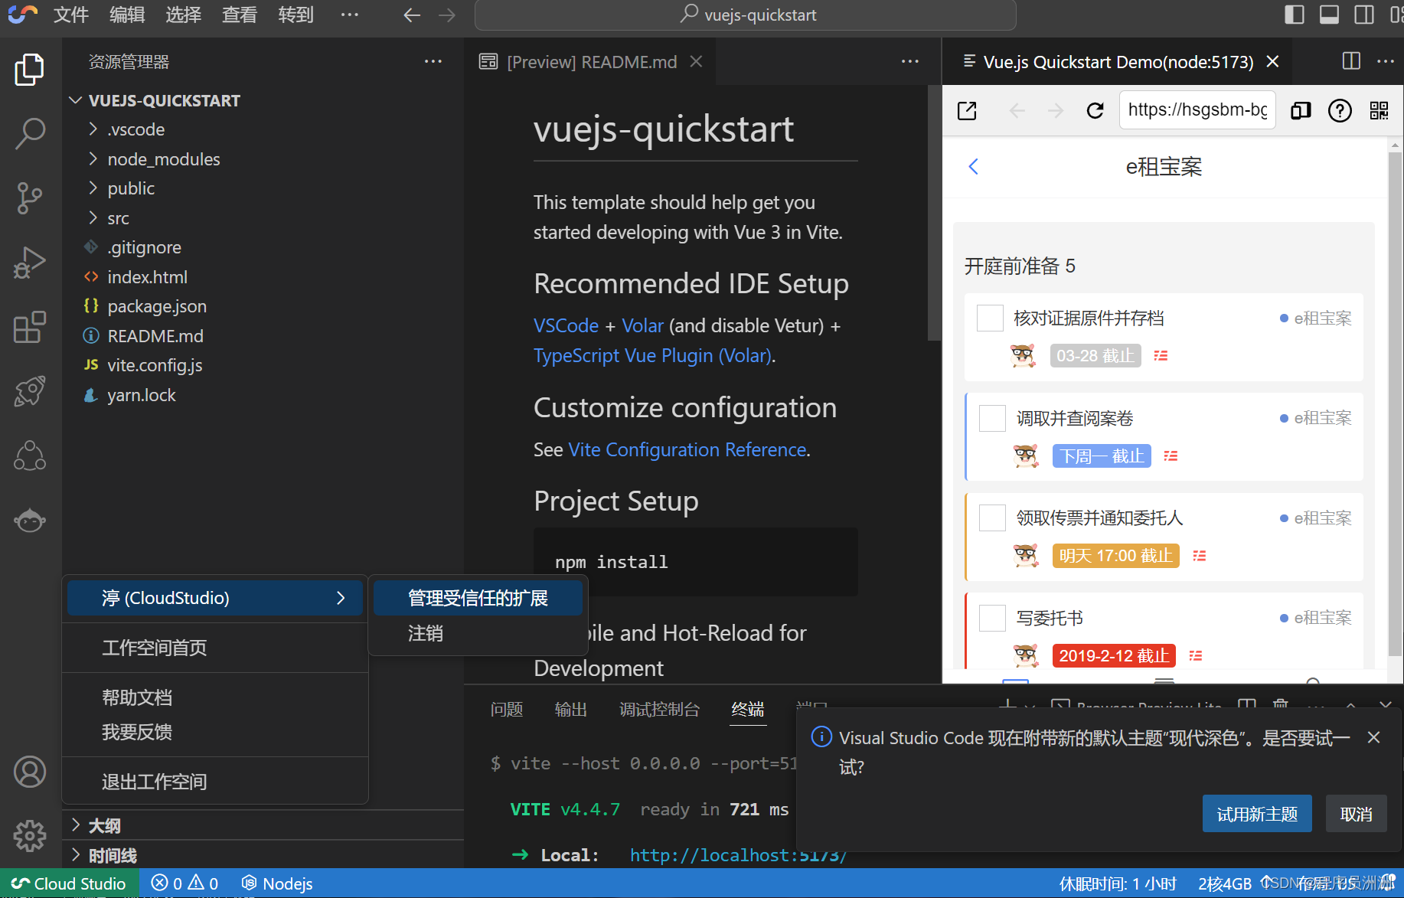1404x898 pixels.
Task: Open the 文件 menu
Action: coord(71,15)
